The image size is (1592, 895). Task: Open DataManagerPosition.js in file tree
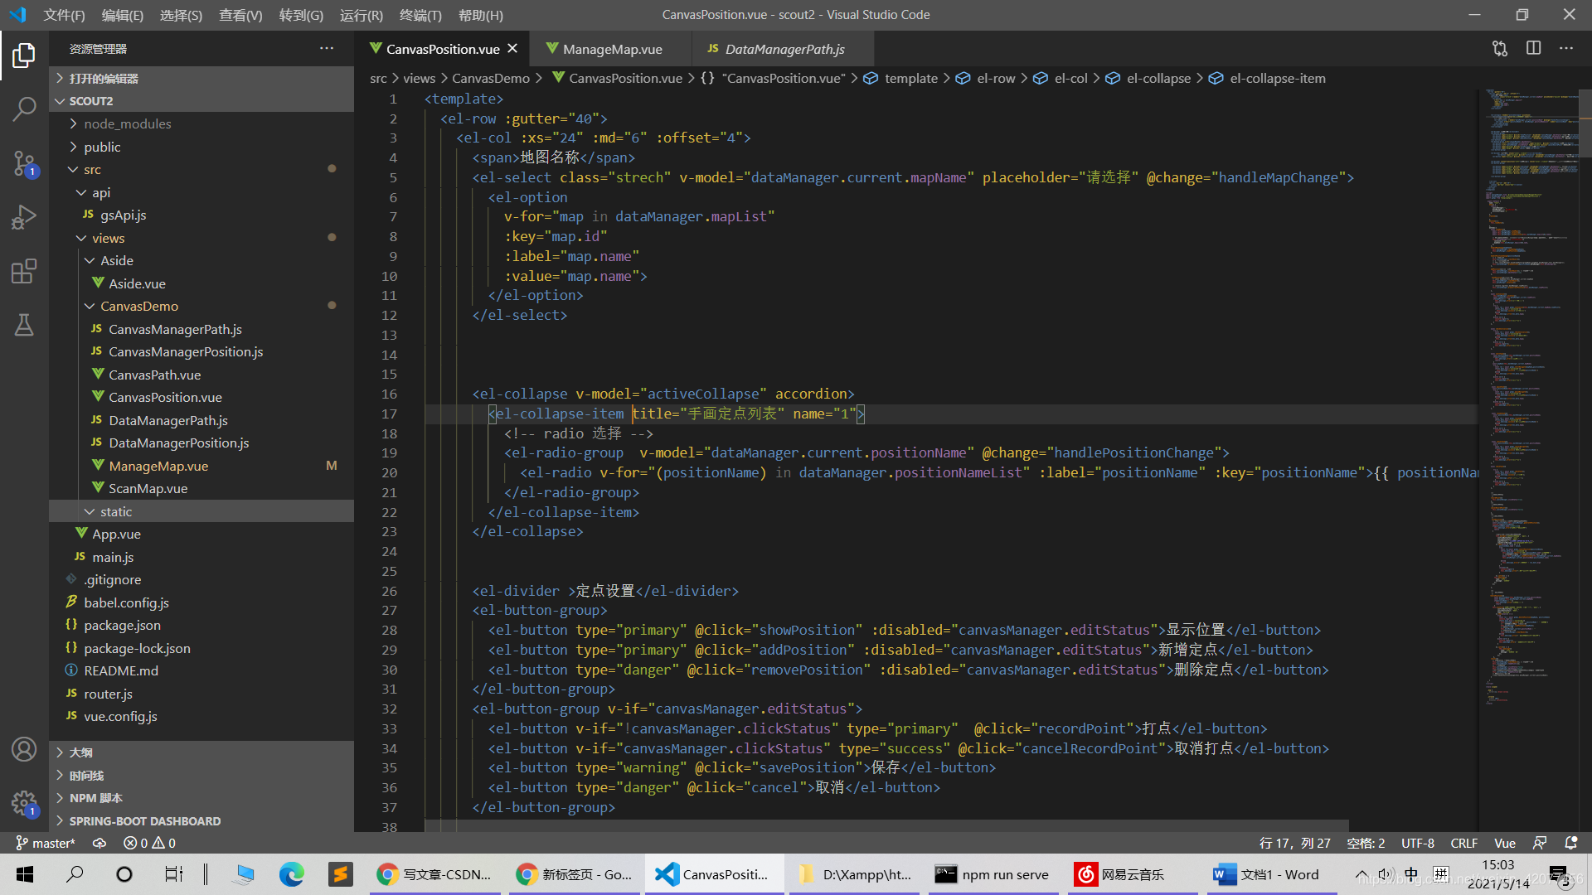[x=201, y=443]
